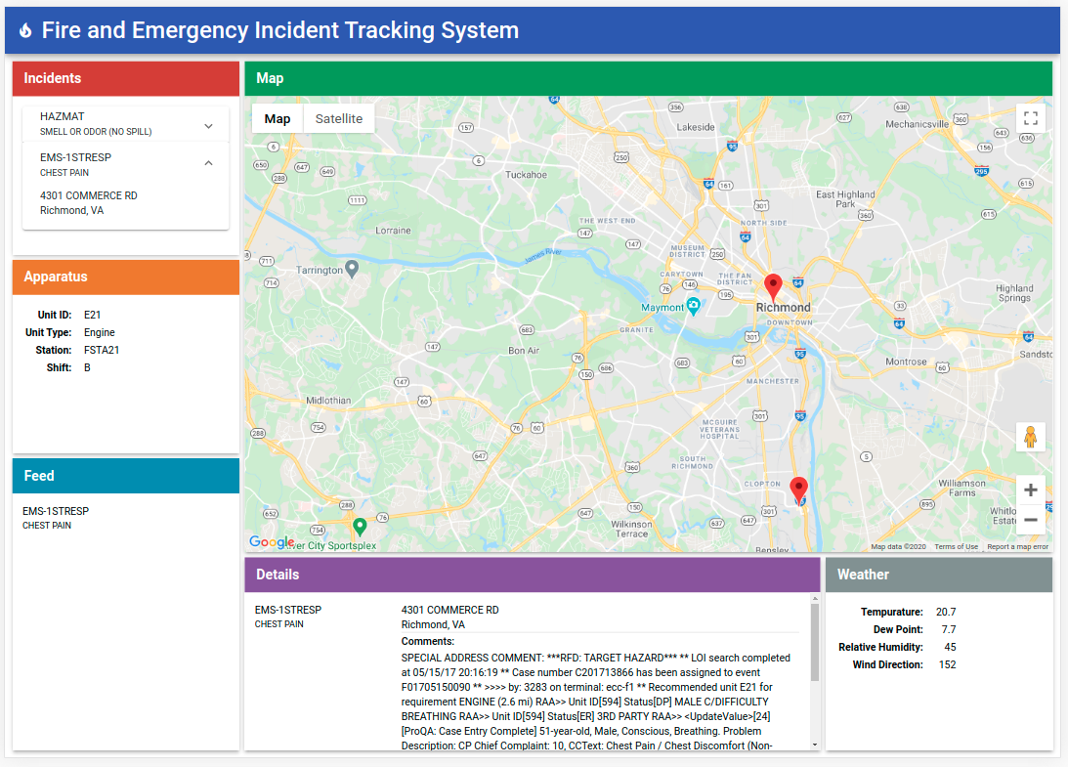Click the Feed panel header

point(125,476)
